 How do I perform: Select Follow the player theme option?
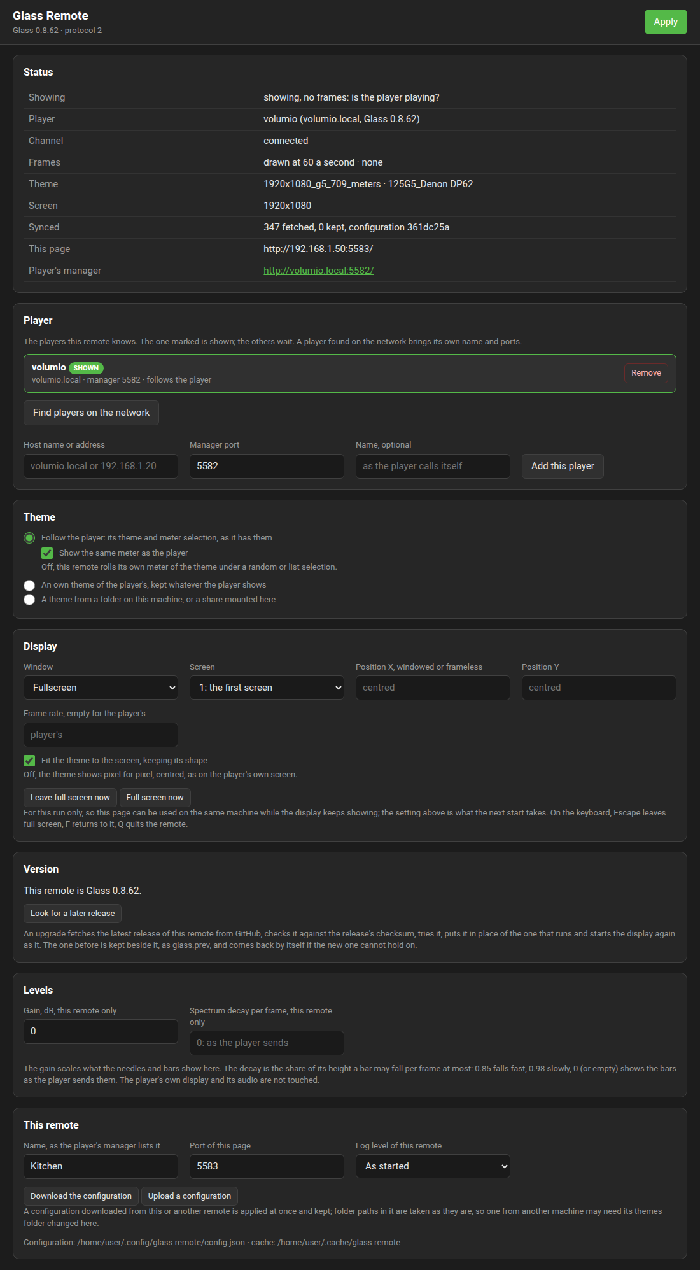click(x=29, y=538)
